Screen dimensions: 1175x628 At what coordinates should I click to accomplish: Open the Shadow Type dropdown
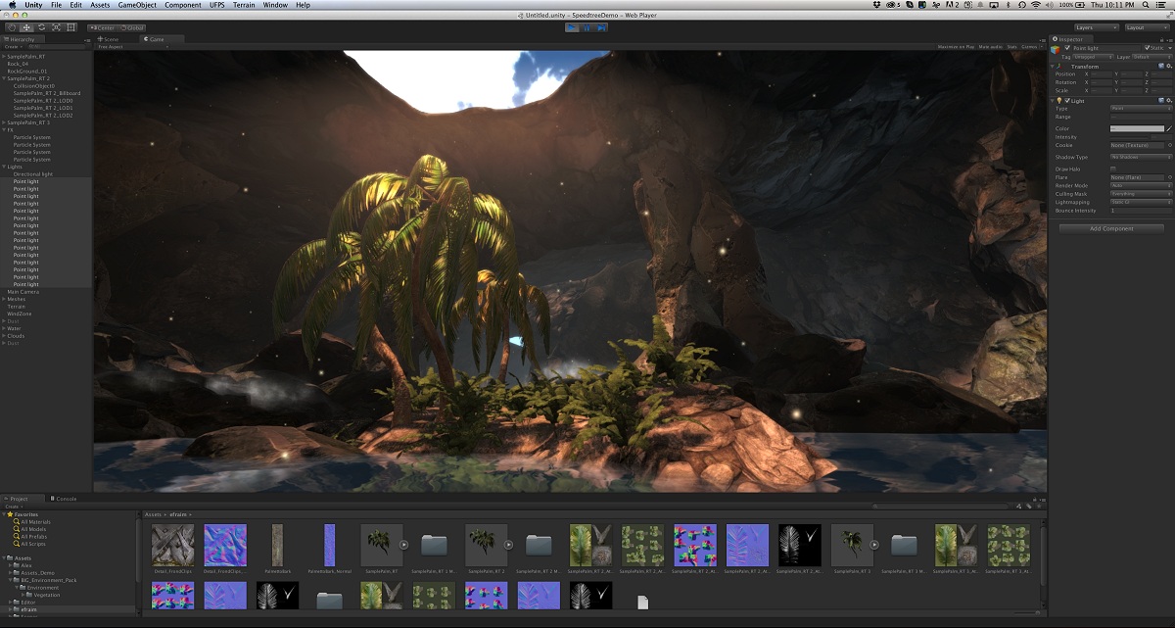click(1140, 157)
